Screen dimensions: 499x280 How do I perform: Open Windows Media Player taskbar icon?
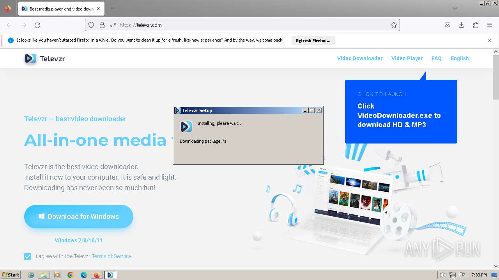tap(57, 275)
